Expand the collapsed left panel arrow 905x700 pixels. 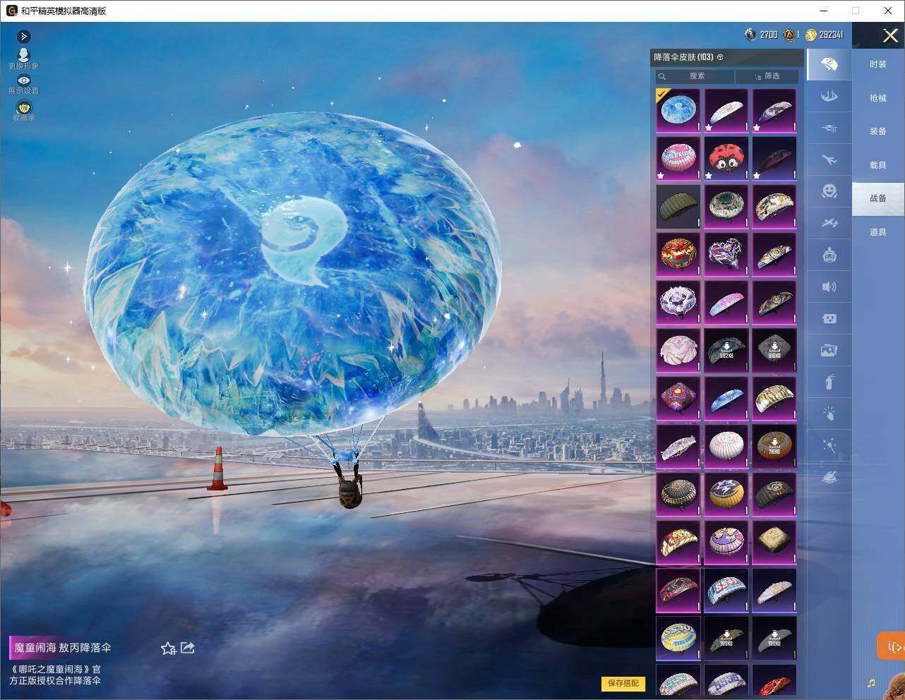[23, 37]
